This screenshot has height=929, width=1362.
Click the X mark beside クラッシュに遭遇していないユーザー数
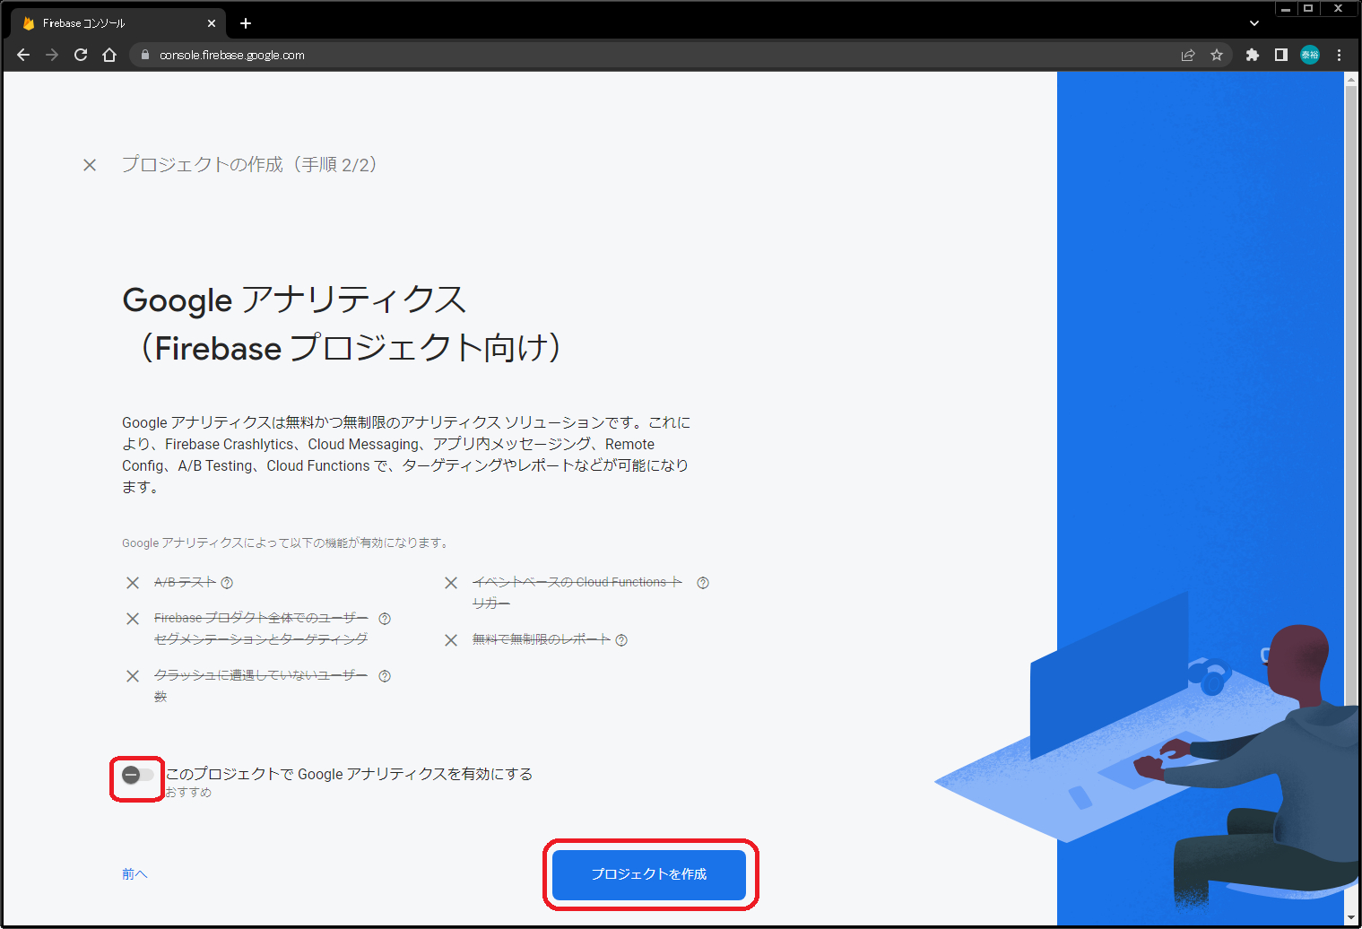pos(133,676)
